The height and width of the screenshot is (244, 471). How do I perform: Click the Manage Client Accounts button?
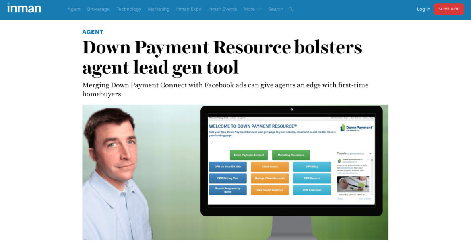point(270,179)
